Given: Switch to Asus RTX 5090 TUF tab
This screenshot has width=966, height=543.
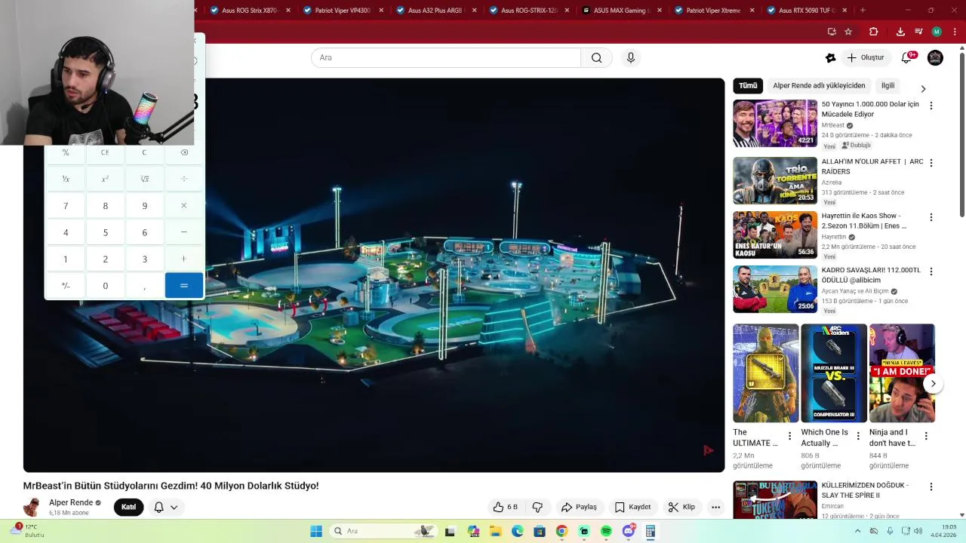Looking at the screenshot, I should [808, 11].
